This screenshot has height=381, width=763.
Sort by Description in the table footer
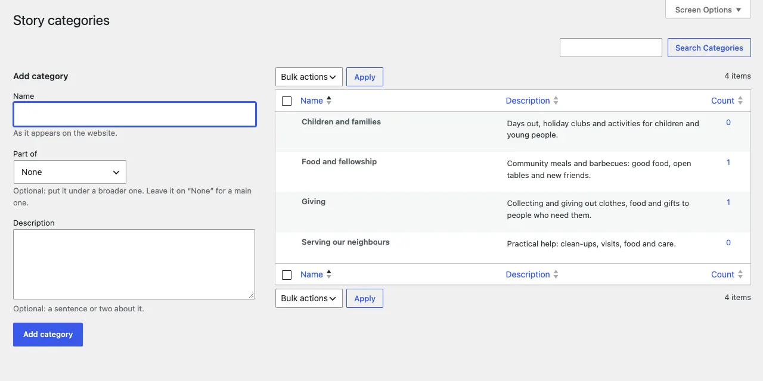(x=532, y=274)
